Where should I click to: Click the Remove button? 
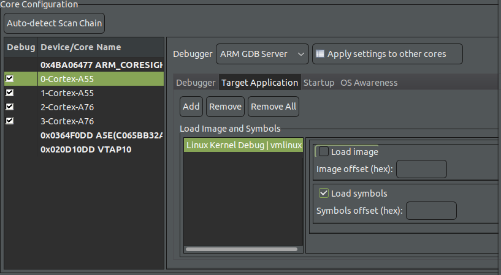coord(225,107)
